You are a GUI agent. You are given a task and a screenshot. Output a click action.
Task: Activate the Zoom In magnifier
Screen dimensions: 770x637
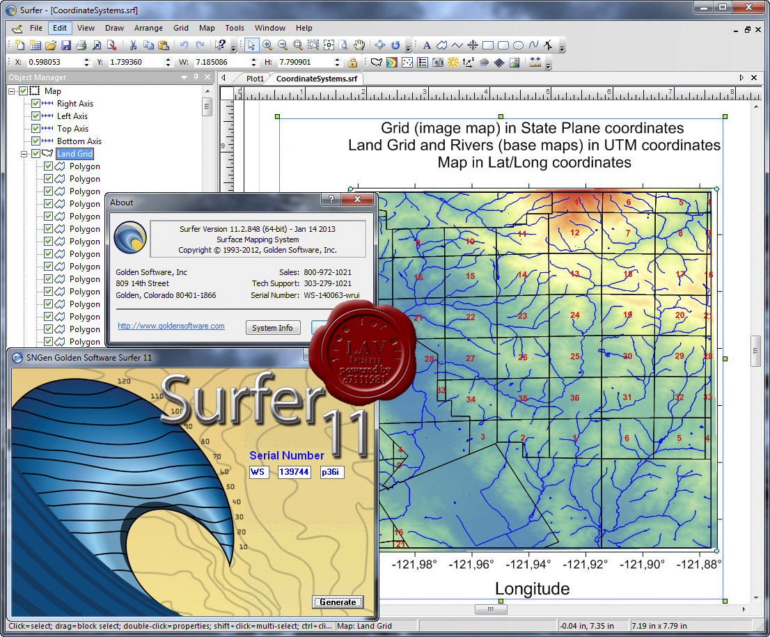point(267,45)
